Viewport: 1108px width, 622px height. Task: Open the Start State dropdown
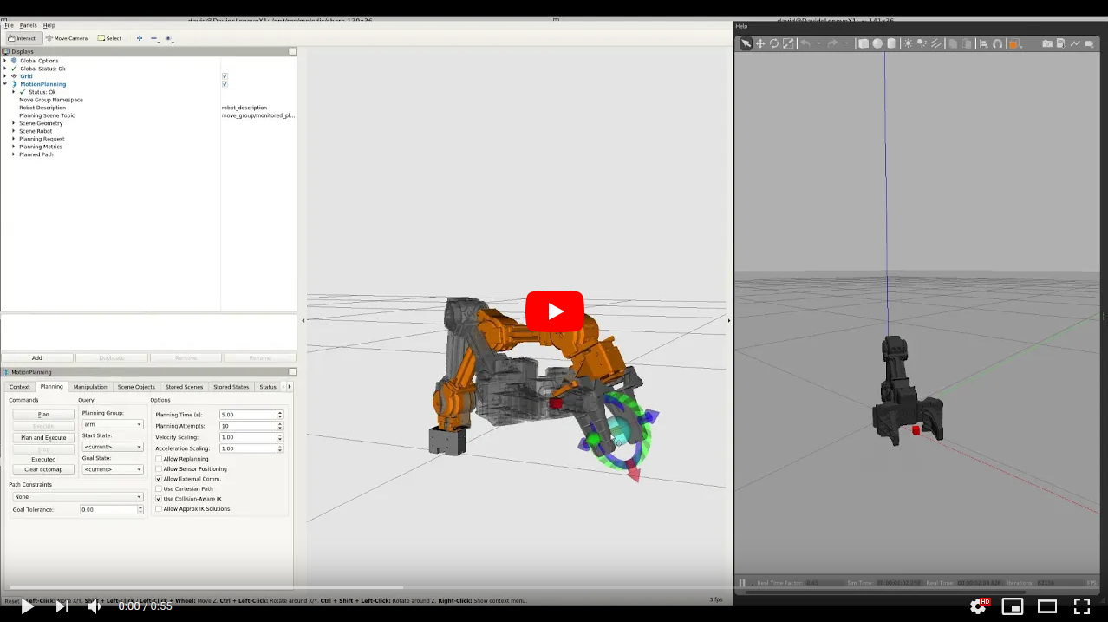(x=113, y=447)
